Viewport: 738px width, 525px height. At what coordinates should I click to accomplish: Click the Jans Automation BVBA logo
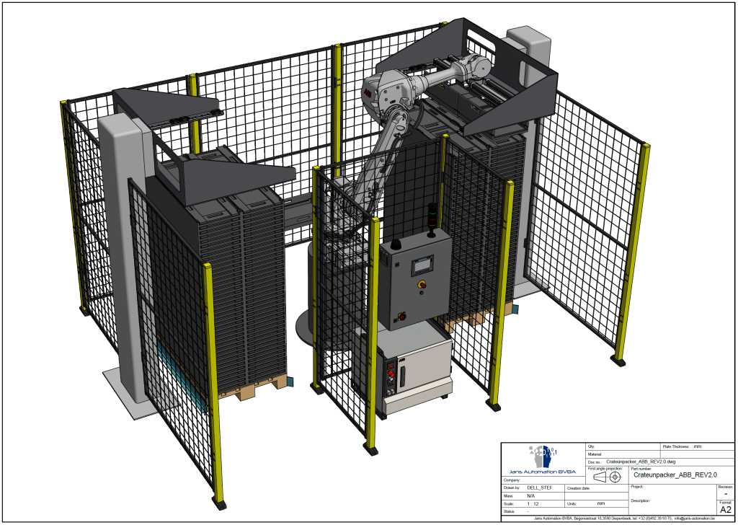tap(543, 459)
